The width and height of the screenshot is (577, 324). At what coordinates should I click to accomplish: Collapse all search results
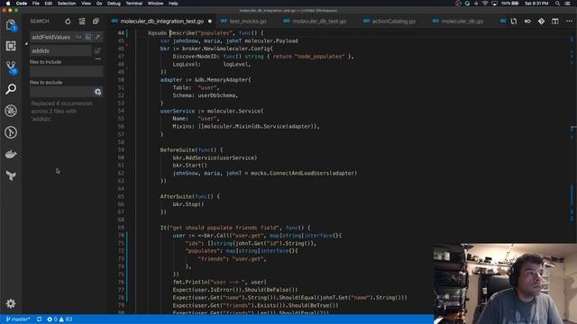[x=96, y=22]
